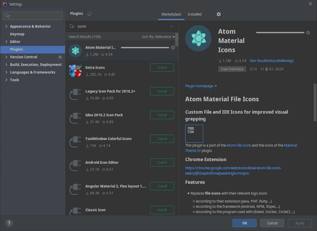This screenshot has width=317, height=231.
Task: Click ToolWindow Colorful Icons plug icon
Action: 75,142
